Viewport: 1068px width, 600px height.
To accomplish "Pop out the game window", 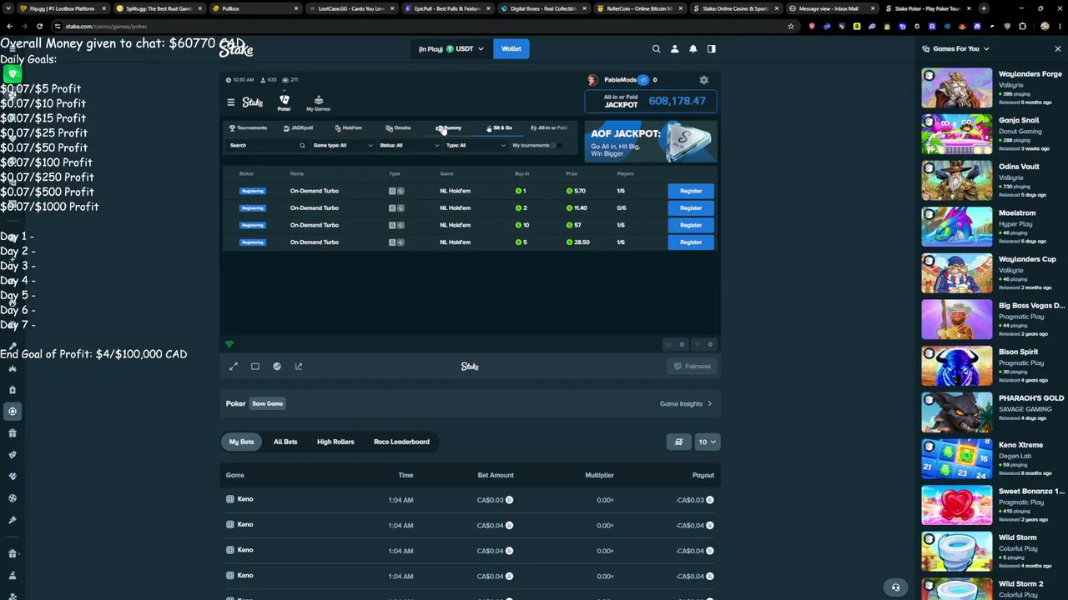I will click(x=299, y=367).
